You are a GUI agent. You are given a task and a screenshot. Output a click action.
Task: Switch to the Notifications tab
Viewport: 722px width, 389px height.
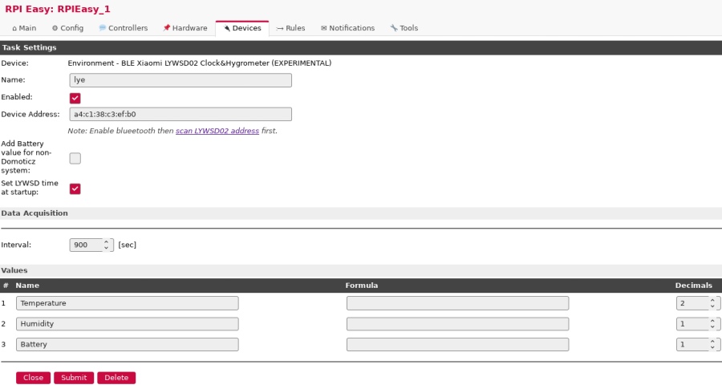(x=347, y=28)
